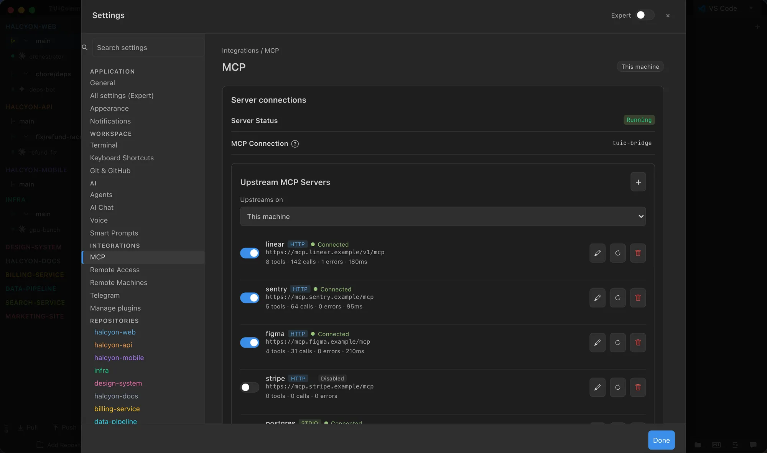Select design-system repository settings

coord(143,384)
